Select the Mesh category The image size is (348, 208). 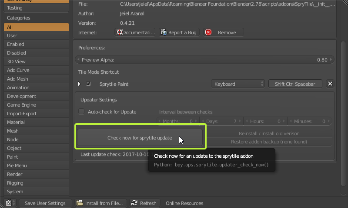(36, 131)
